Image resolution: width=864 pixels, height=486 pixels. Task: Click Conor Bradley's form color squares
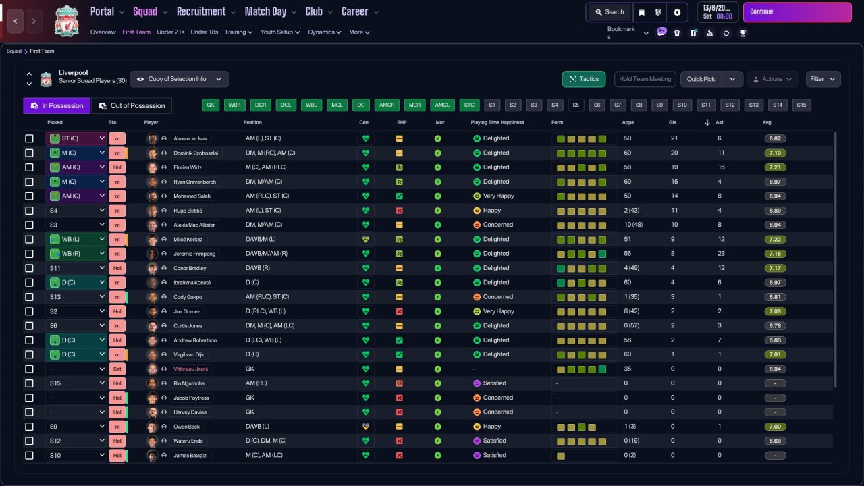(x=581, y=268)
